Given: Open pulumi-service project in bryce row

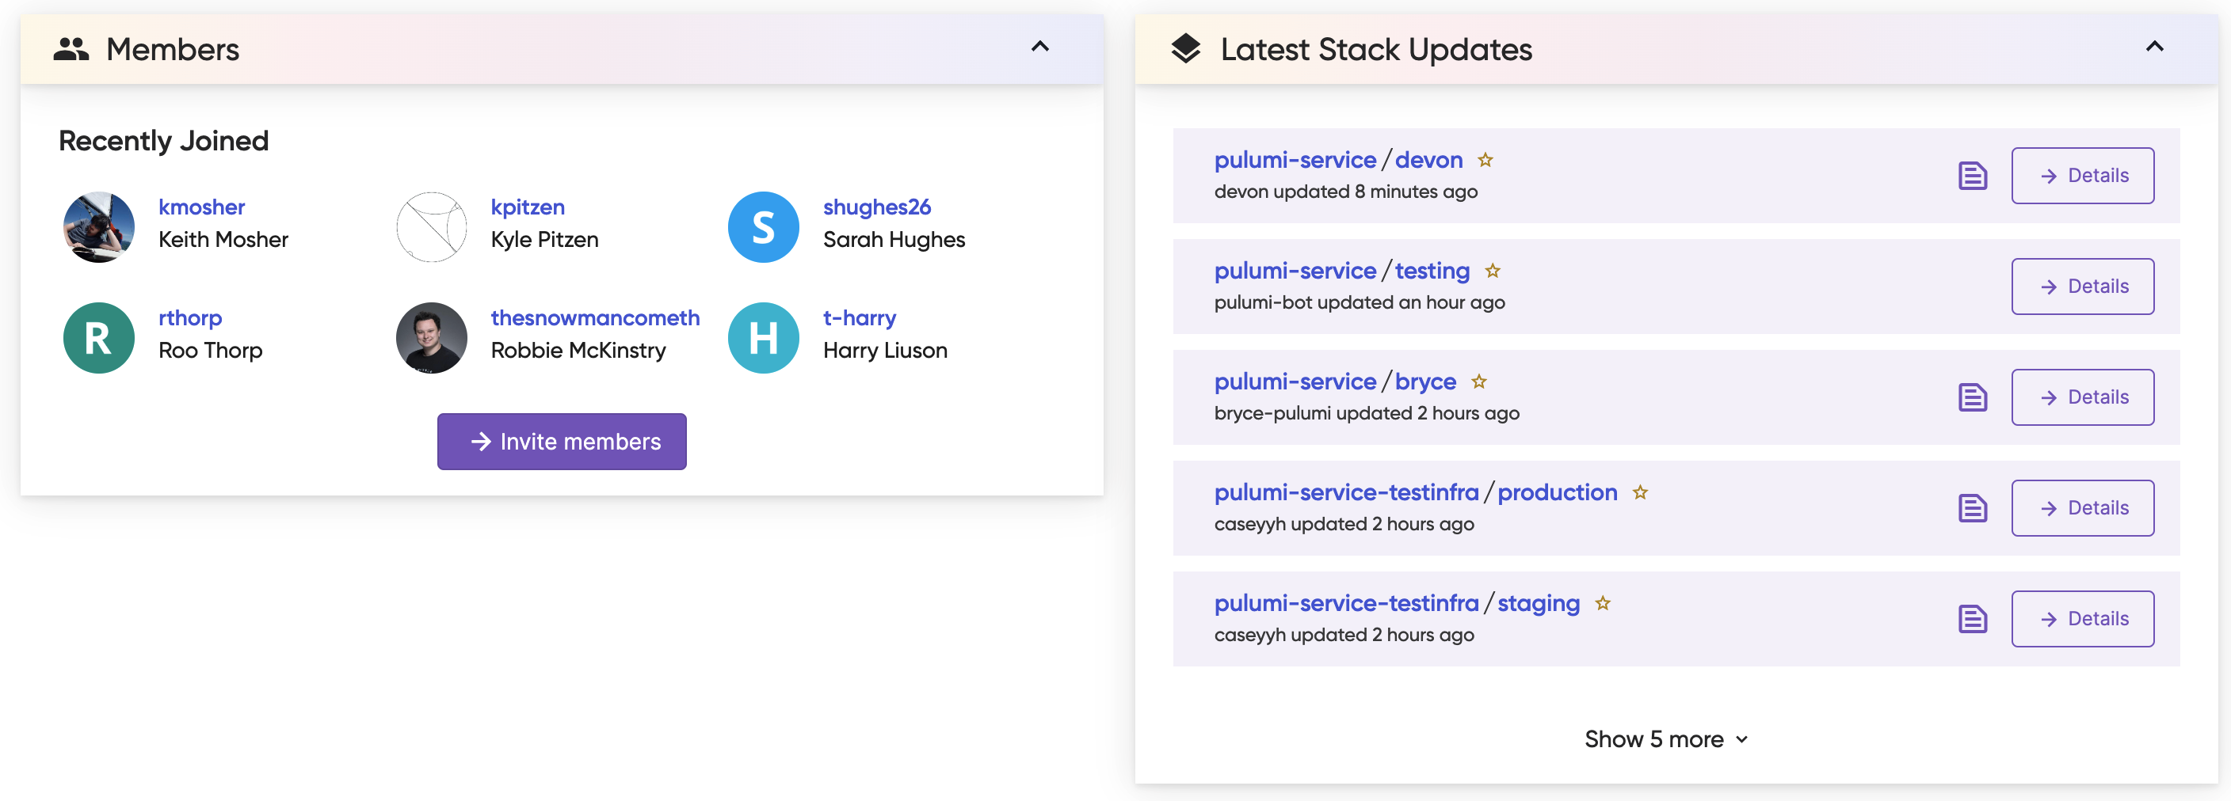Looking at the screenshot, I should (1295, 382).
